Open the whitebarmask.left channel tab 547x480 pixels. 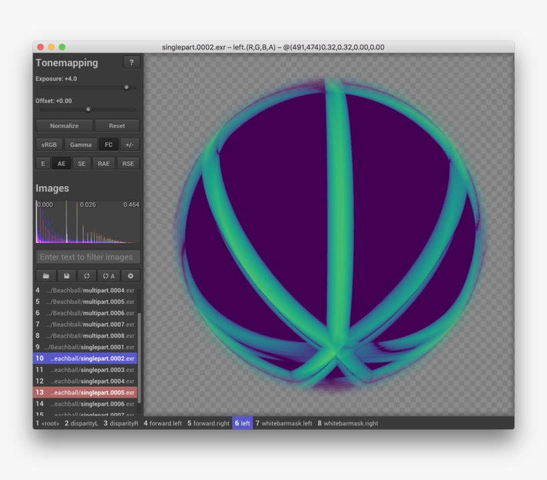pyautogui.click(x=284, y=423)
